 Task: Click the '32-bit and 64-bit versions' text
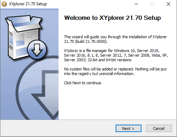tap(110, 60)
